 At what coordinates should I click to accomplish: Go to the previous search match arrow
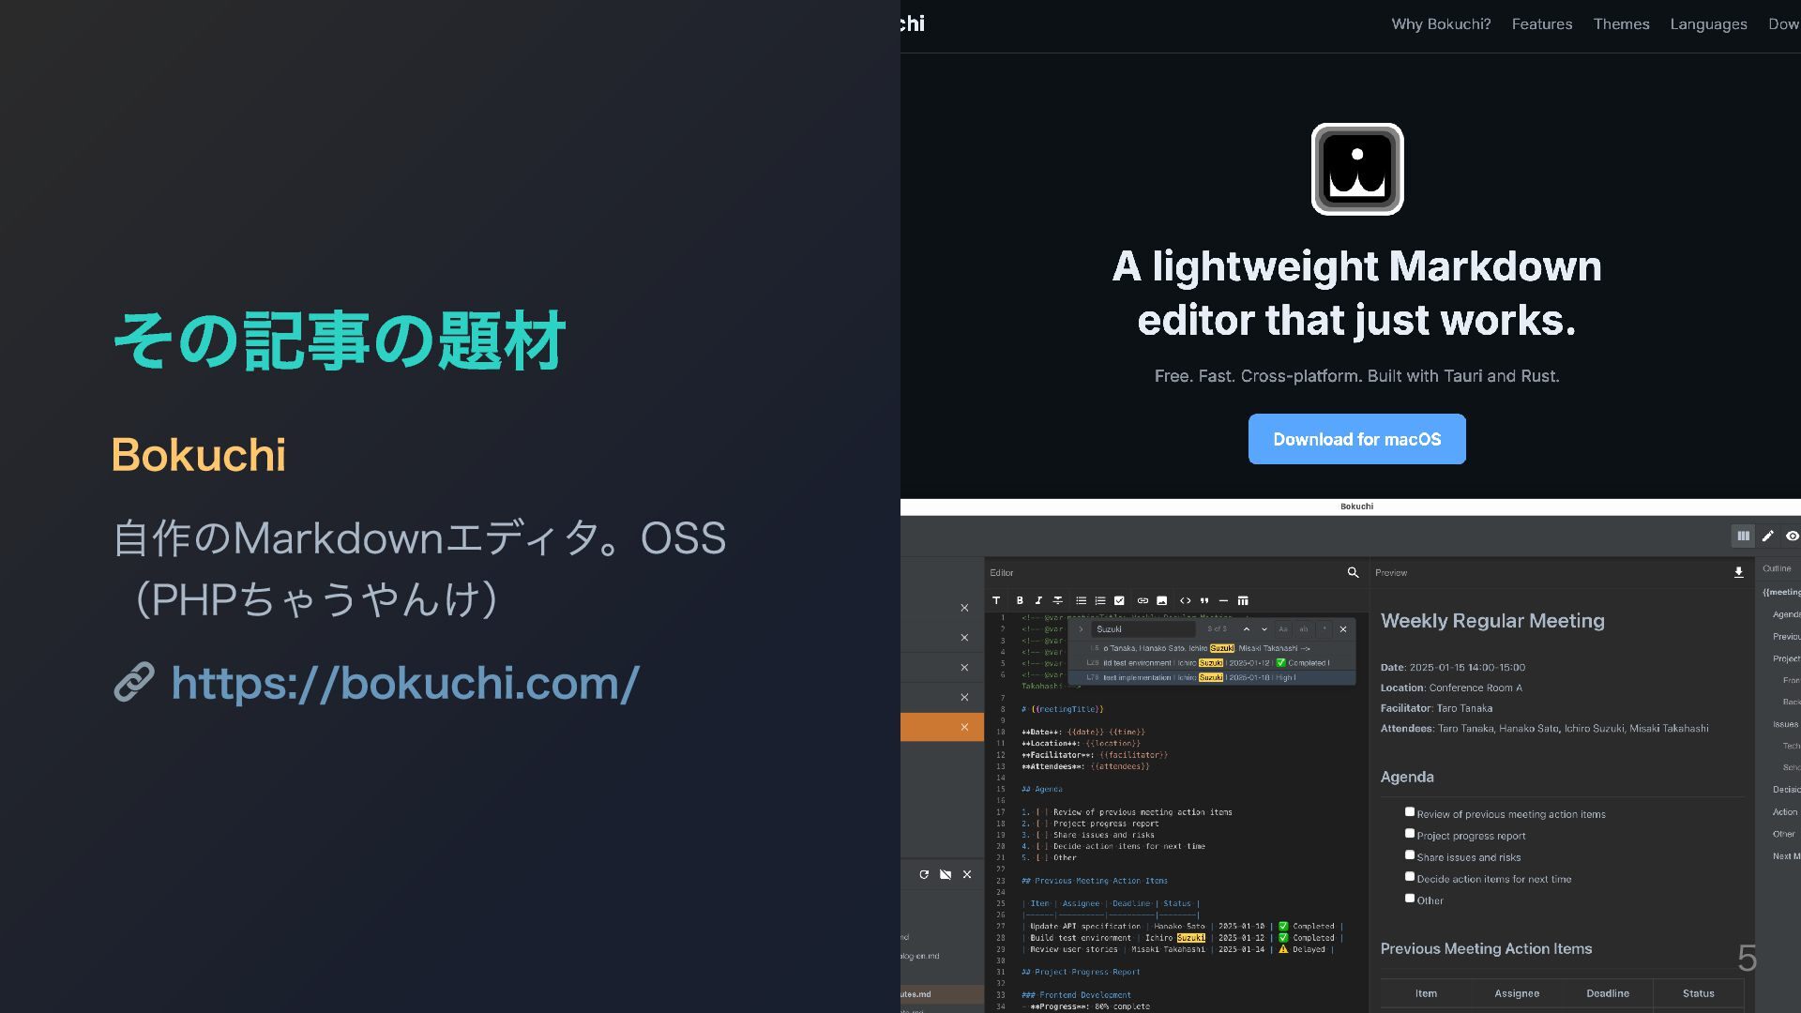[1247, 629]
